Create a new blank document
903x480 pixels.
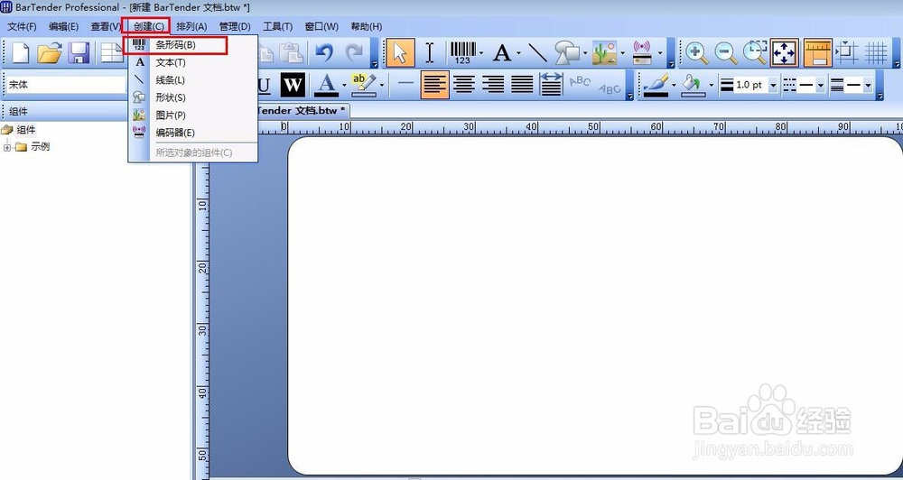21,53
